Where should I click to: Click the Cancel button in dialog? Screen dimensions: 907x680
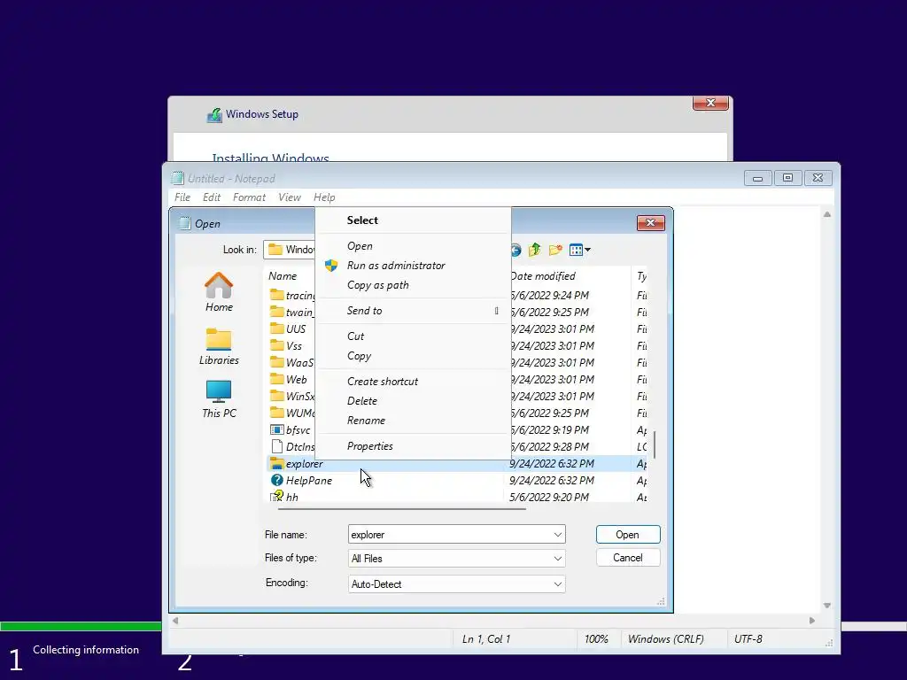[628, 558]
